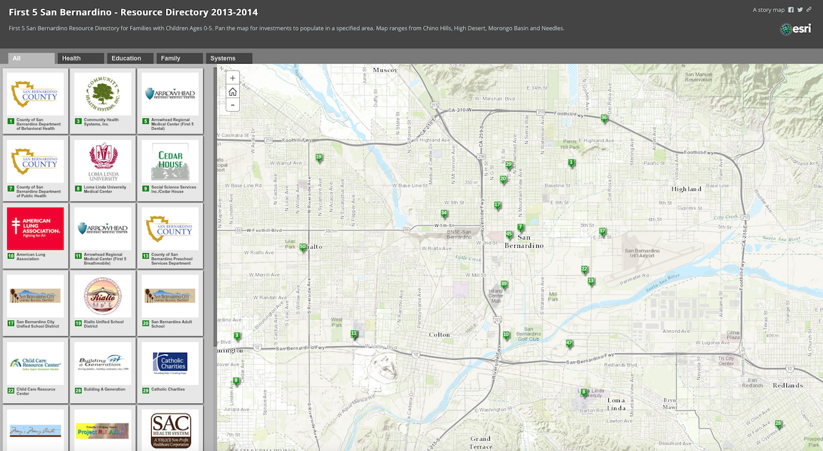The image size is (823, 451).
Task: Select map marker 17
Action: click(497, 206)
